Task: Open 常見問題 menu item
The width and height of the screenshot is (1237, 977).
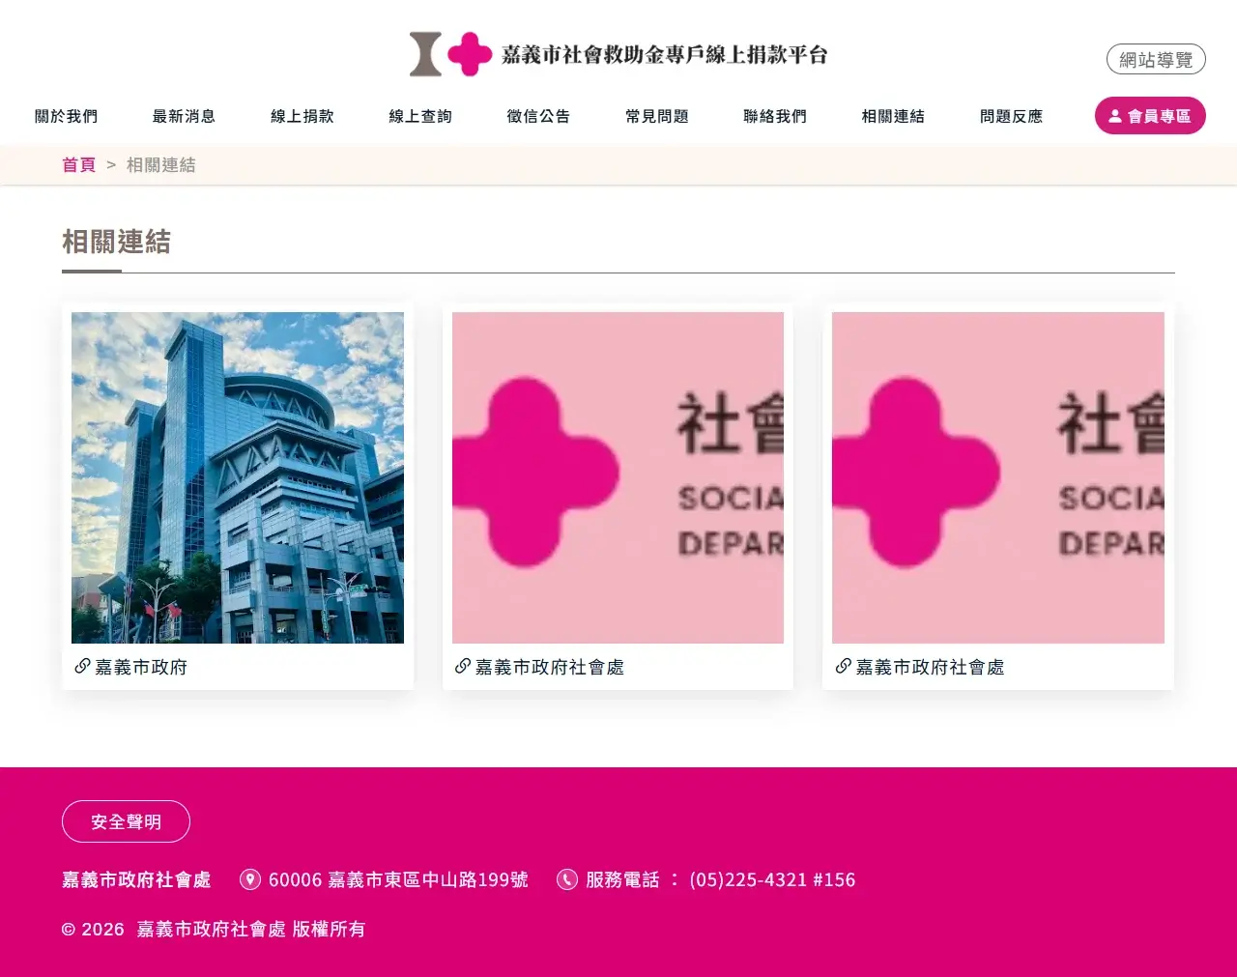Action: coord(657,116)
